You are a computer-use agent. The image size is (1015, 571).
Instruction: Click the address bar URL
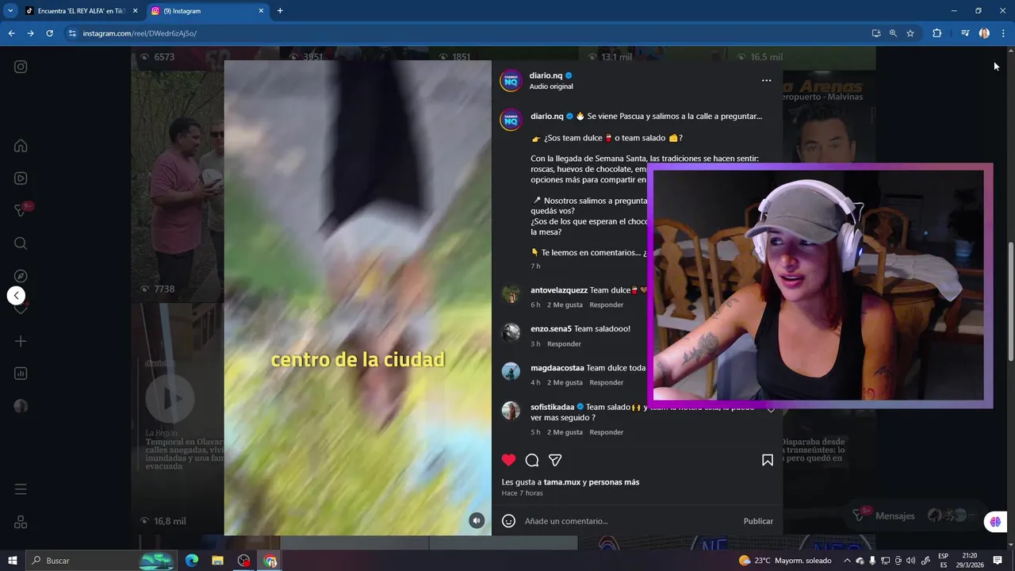[x=140, y=33]
